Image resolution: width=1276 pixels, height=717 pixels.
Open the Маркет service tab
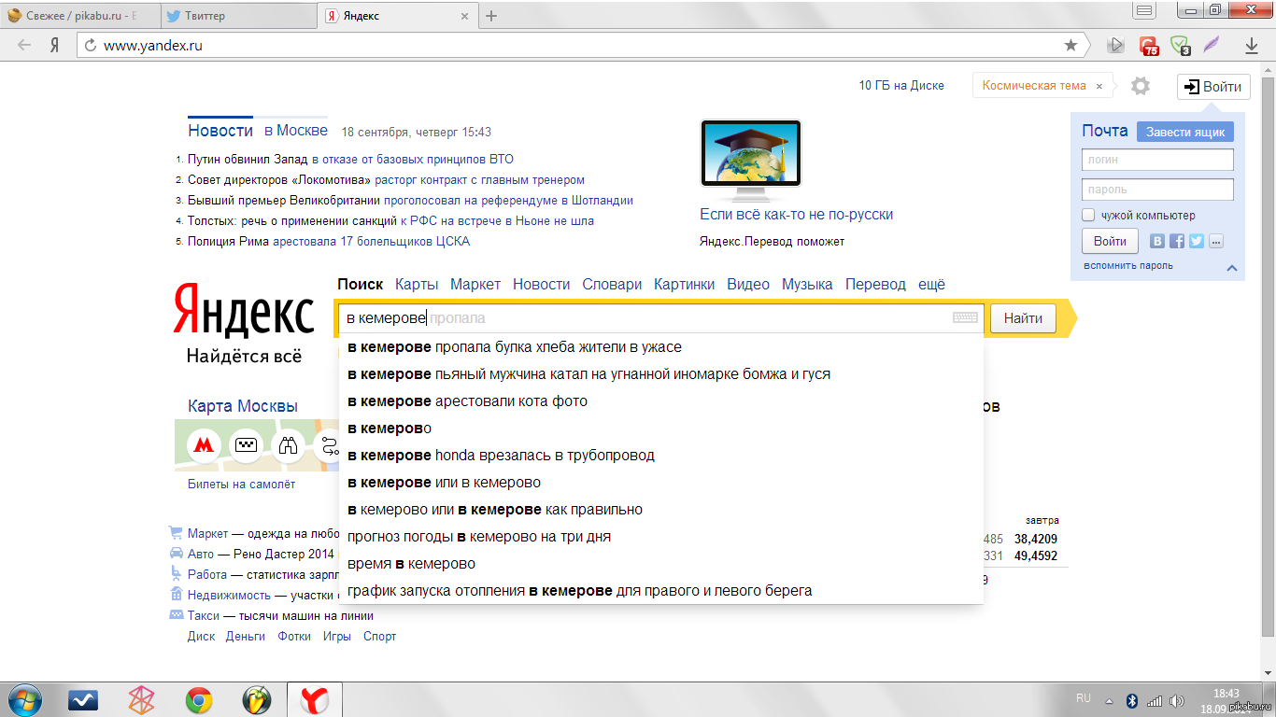pos(475,284)
